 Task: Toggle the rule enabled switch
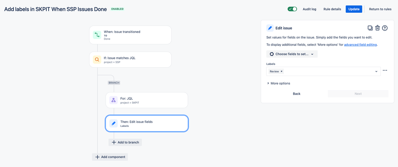[292, 9]
